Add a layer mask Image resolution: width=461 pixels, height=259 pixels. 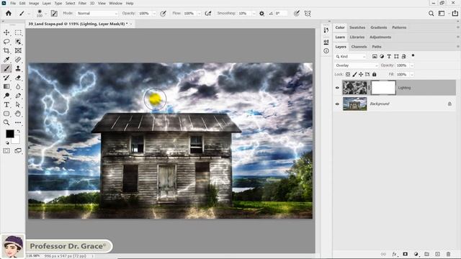coord(405,254)
